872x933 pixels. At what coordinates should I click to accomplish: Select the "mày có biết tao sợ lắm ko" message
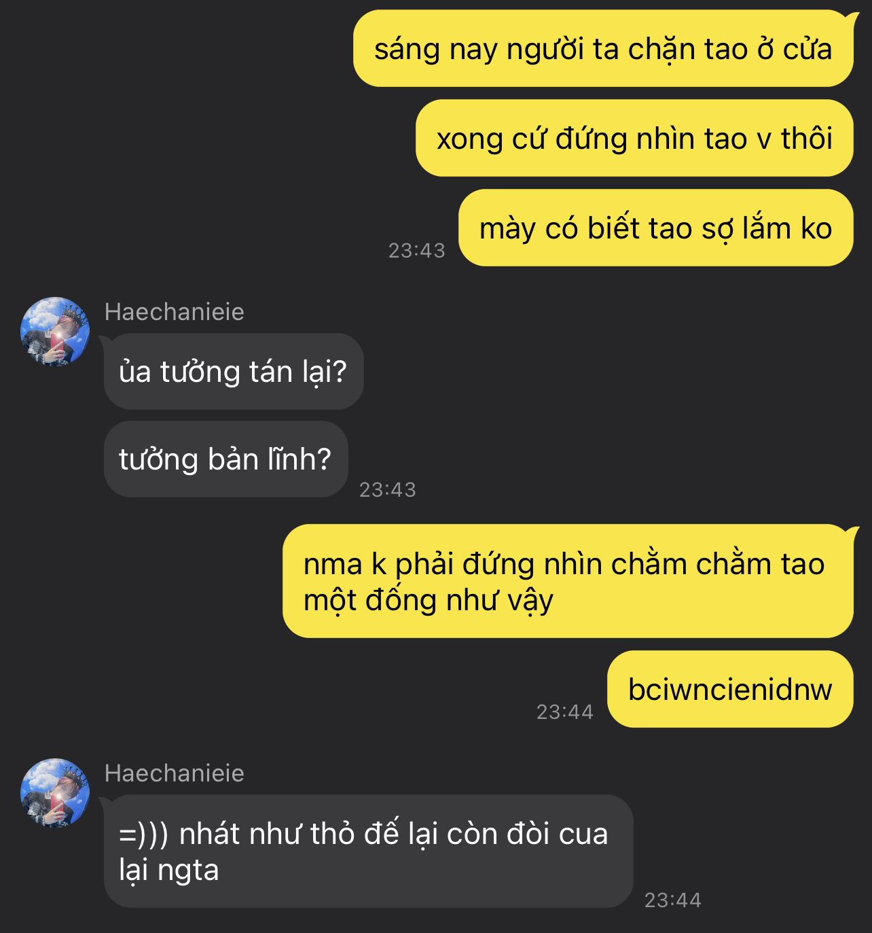click(655, 228)
